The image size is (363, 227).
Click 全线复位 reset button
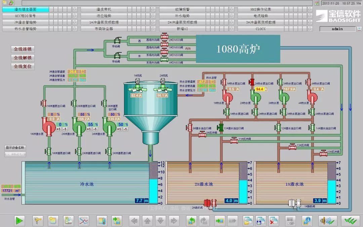(23, 67)
